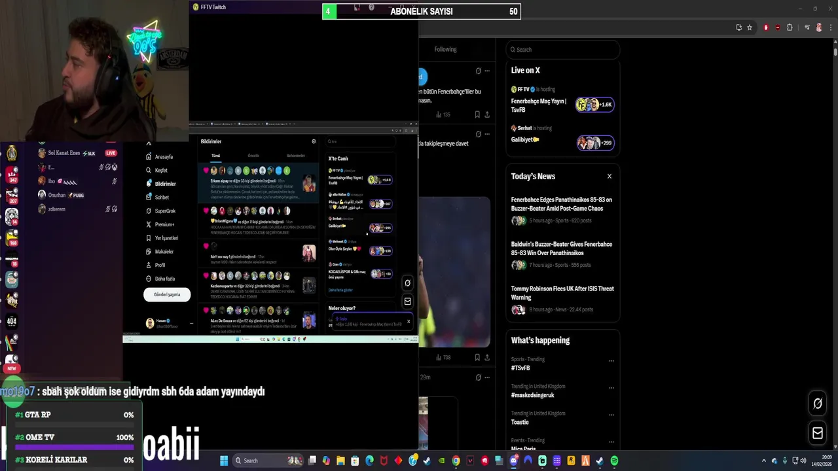Image resolution: width=838 pixels, height=471 pixels.
Task: Open Discord from the taskbar
Action: [x=513, y=461]
